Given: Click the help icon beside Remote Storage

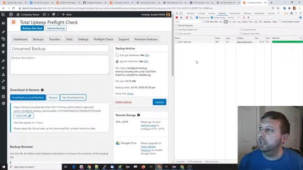Looking at the screenshot, I should [139, 115].
